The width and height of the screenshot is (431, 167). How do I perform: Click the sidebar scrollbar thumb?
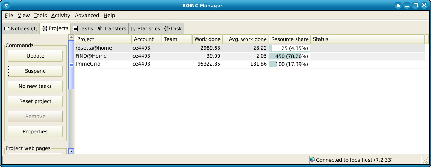point(72,65)
